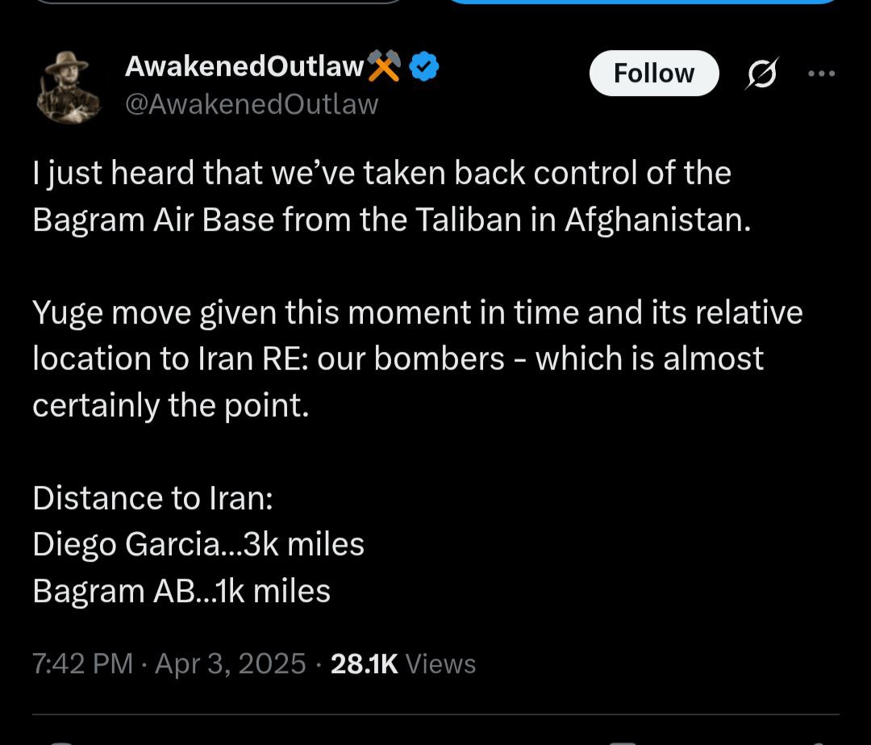The height and width of the screenshot is (745, 871).
Task: Click the 'Yuge move given this moment' line
Action: click(417, 312)
